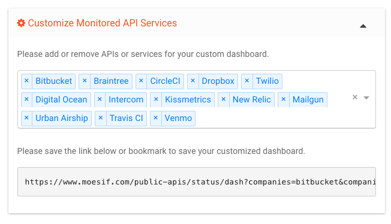The height and width of the screenshot is (224, 391).
Task: Click the Twilio tag label
Action: tap(267, 81)
